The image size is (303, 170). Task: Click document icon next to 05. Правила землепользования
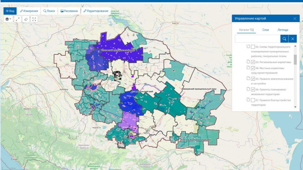click(x=248, y=79)
